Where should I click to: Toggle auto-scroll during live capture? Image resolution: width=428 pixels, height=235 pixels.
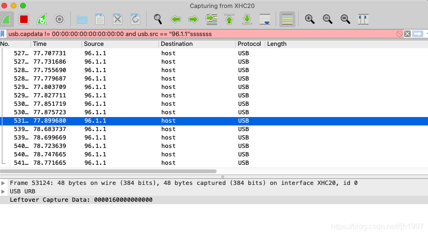pos(265,19)
